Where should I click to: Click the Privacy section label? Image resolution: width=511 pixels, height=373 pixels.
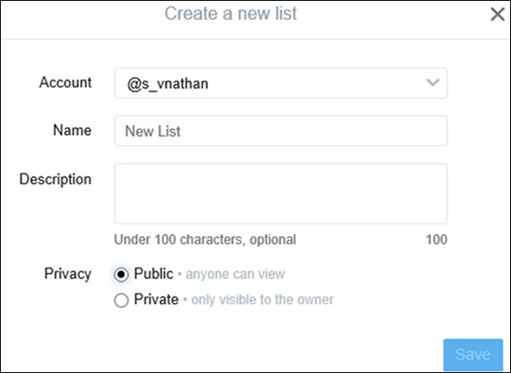coord(68,274)
